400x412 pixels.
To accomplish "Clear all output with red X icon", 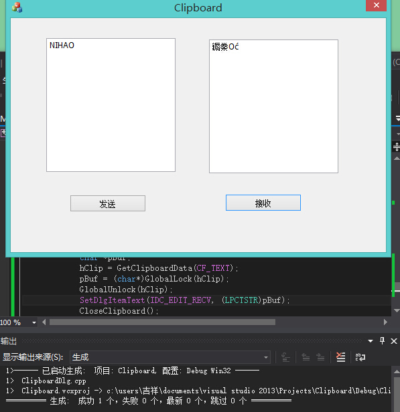I will pyautogui.click(x=341, y=357).
